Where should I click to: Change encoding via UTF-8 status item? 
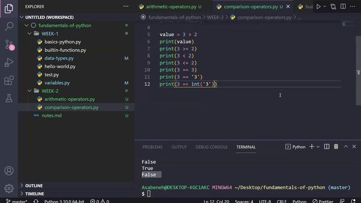pyautogui.click(x=265, y=201)
